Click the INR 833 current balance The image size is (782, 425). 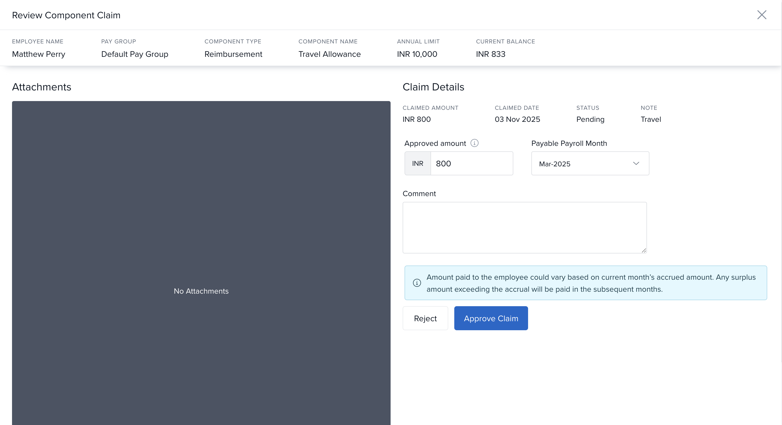pos(490,54)
